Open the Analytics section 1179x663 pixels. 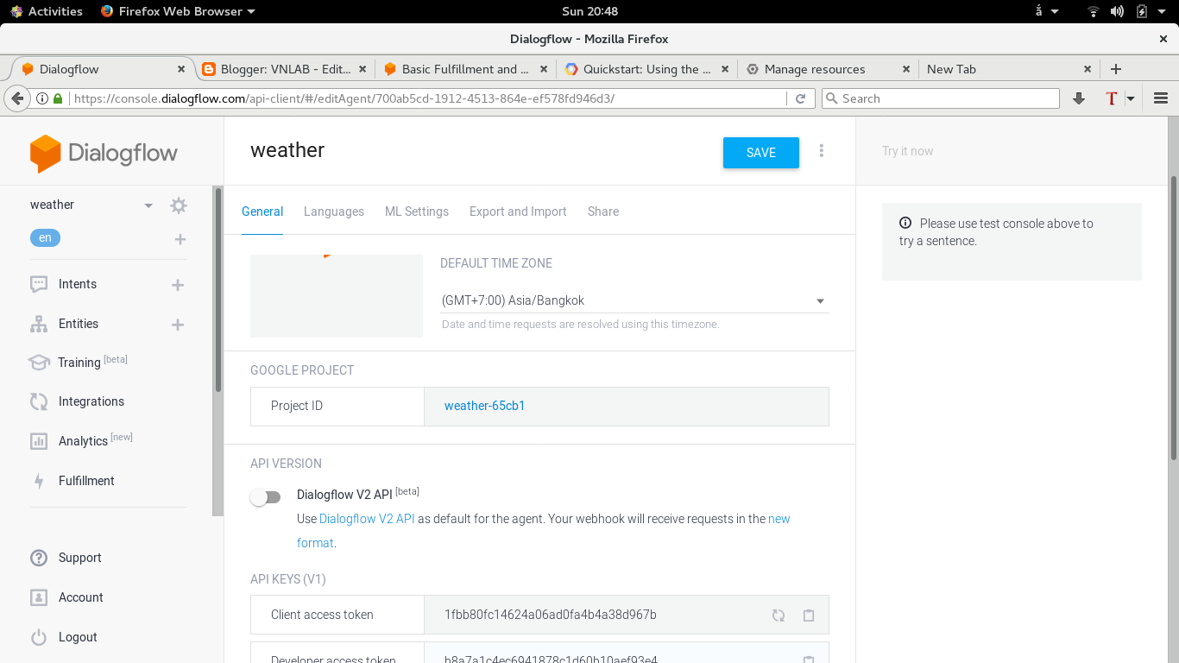click(x=83, y=441)
